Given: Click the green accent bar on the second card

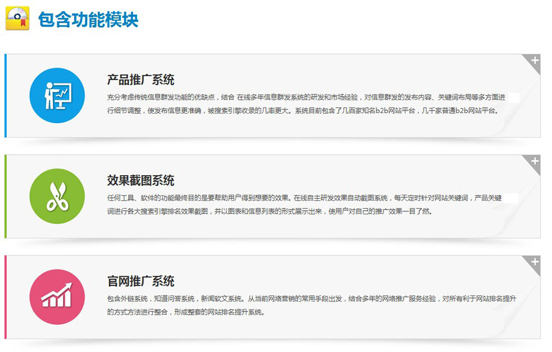Looking at the screenshot, I should [6, 196].
